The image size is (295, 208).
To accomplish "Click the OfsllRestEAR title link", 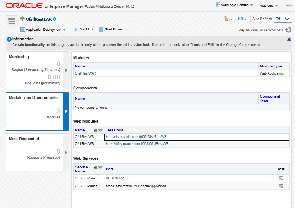I will 39,19.
